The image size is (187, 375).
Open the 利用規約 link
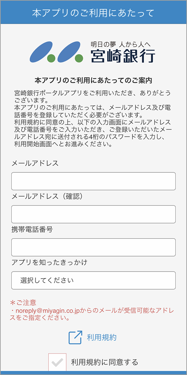102,337
